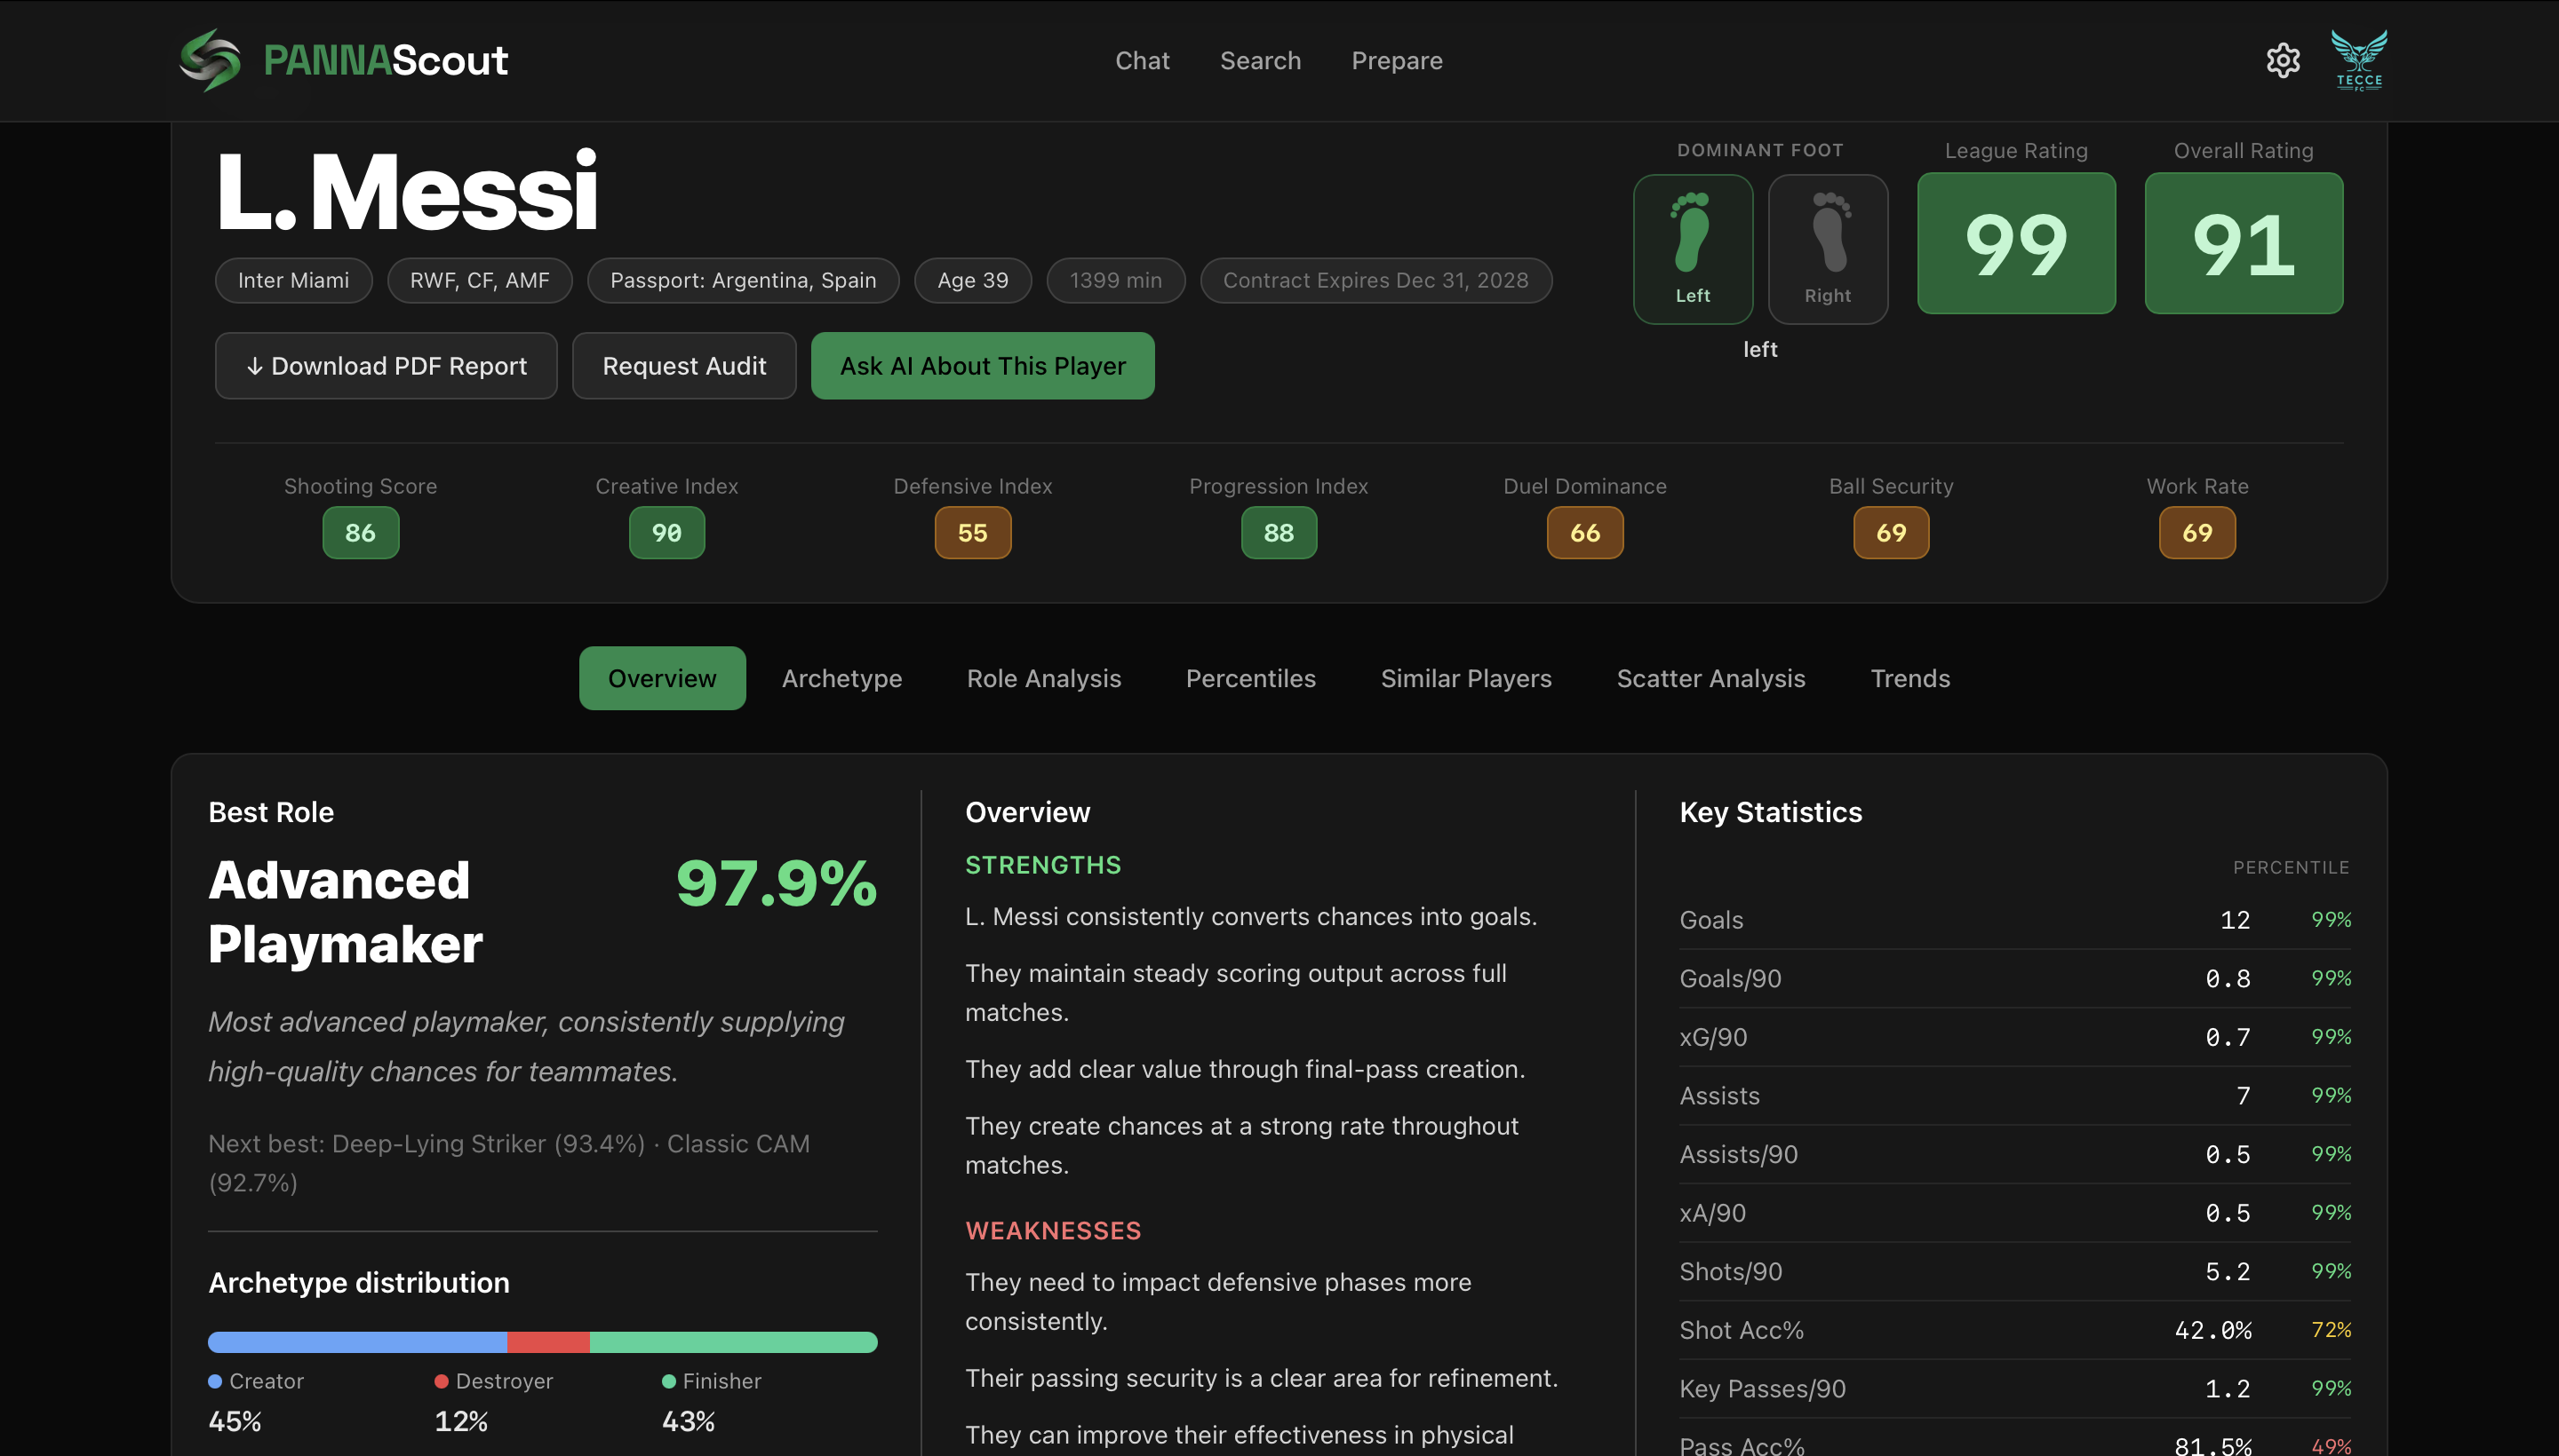The image size is (2559, 1456).
Task: Click the Shots/90 statistic row
Action: click(x=2014, y=1272)
